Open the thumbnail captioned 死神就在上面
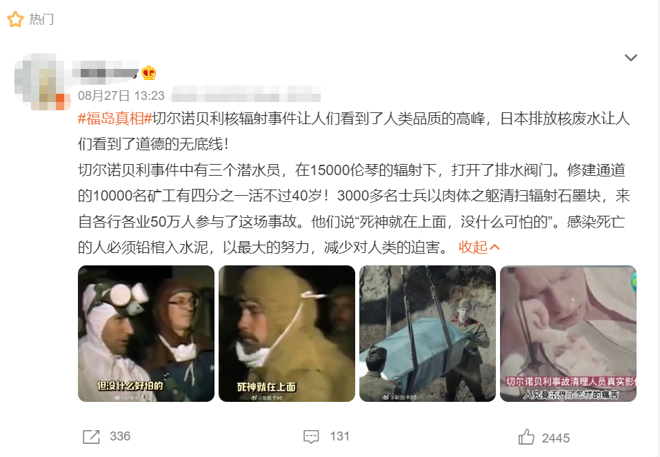The image size is (660, 457). click(x=287, y=334)
